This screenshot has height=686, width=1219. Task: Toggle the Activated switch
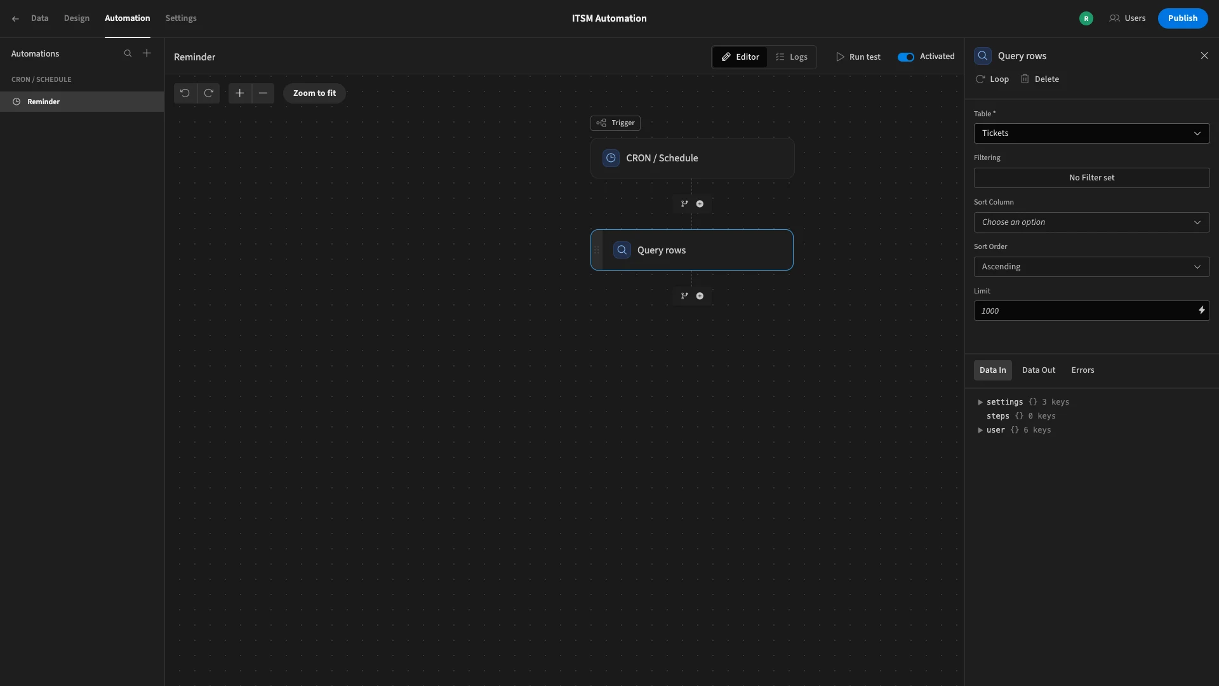[x=906, y=57]
